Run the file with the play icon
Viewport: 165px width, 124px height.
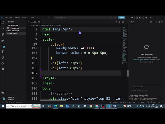click(x=116, y=22)
